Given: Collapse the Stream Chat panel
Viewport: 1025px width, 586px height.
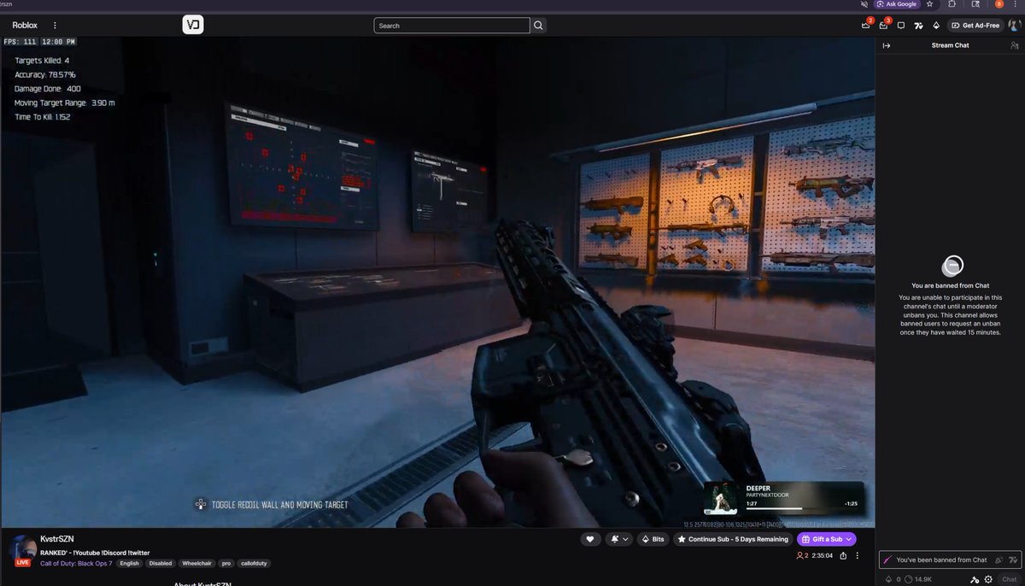Looking at the screenshot, I should pos(886,45).
